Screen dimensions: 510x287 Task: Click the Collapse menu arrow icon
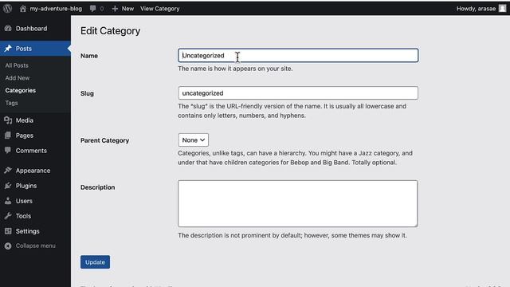(x=8, y=246)
